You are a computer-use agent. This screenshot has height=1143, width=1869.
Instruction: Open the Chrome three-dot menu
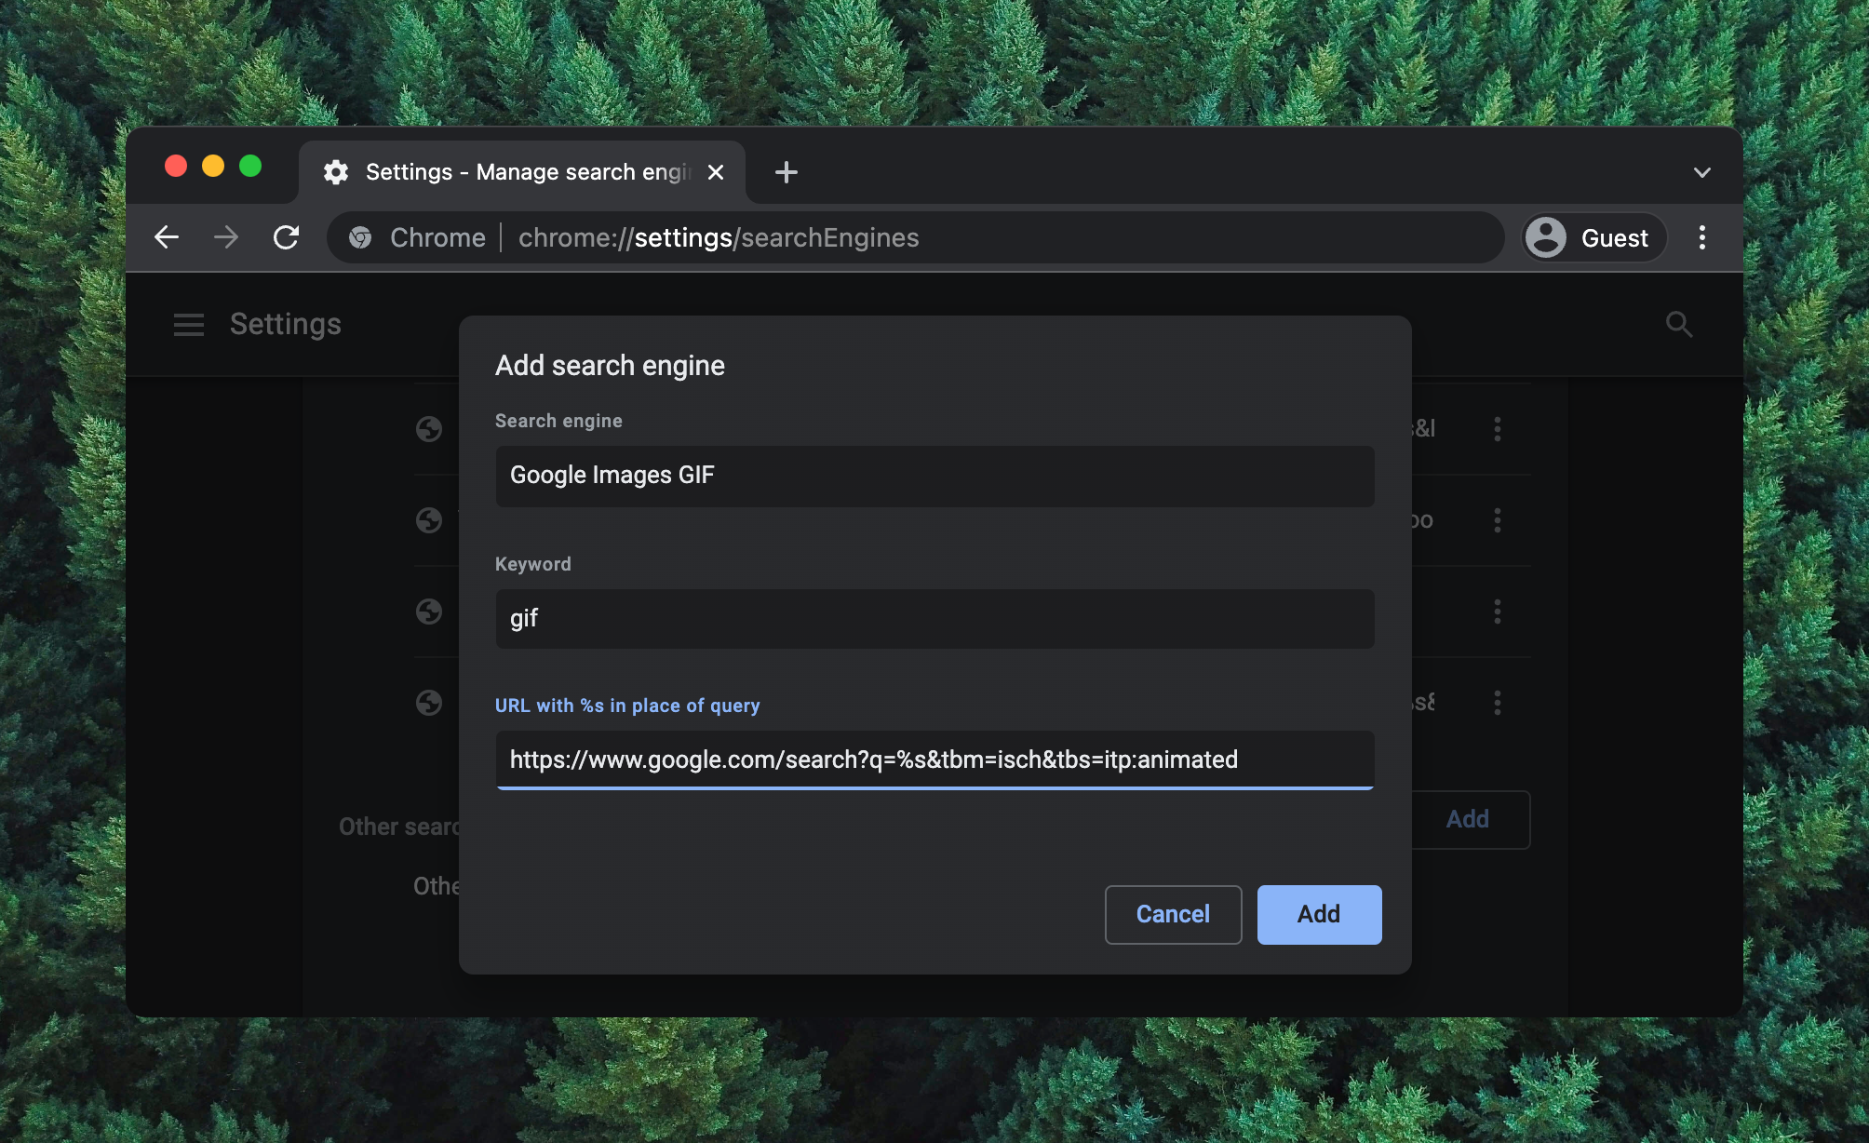click(x=1702, y=237)
